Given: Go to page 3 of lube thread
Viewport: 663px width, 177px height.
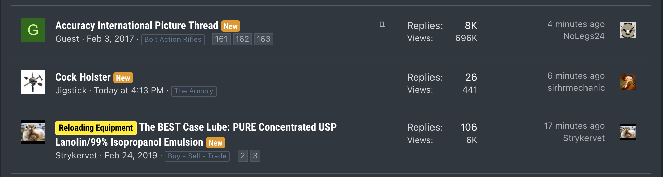Looking at the screenshot, I should [255, 156].
